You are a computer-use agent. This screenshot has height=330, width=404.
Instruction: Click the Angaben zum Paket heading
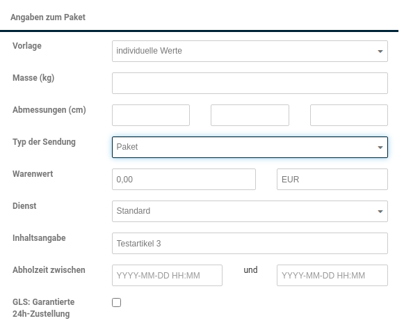pos(48,17)
